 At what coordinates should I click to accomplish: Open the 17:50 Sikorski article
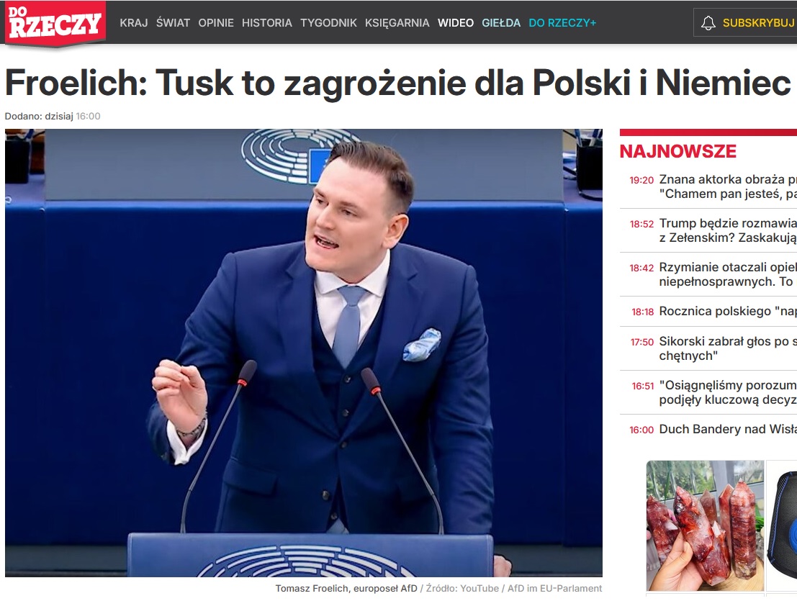(x=713, y=348)
